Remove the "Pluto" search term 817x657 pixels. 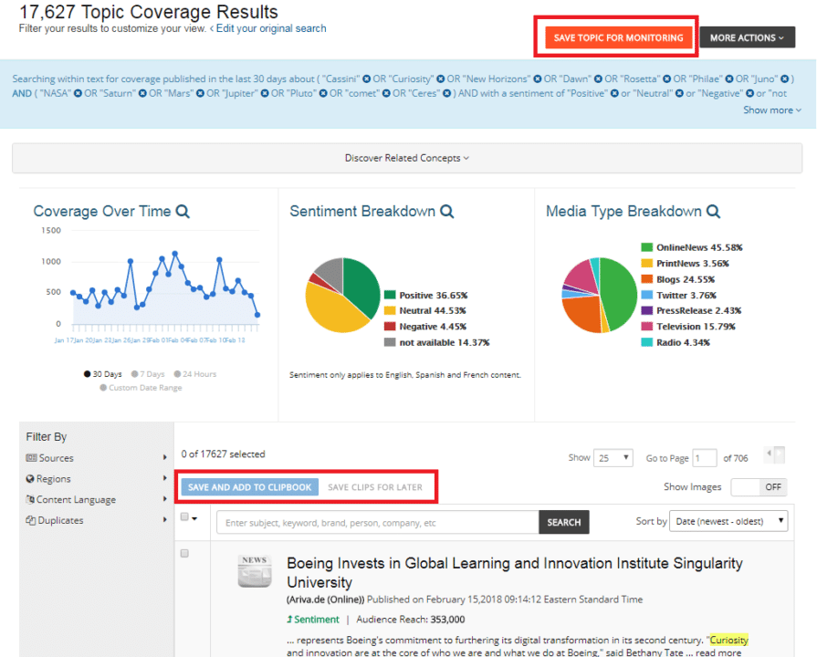[x=323, y=93]
